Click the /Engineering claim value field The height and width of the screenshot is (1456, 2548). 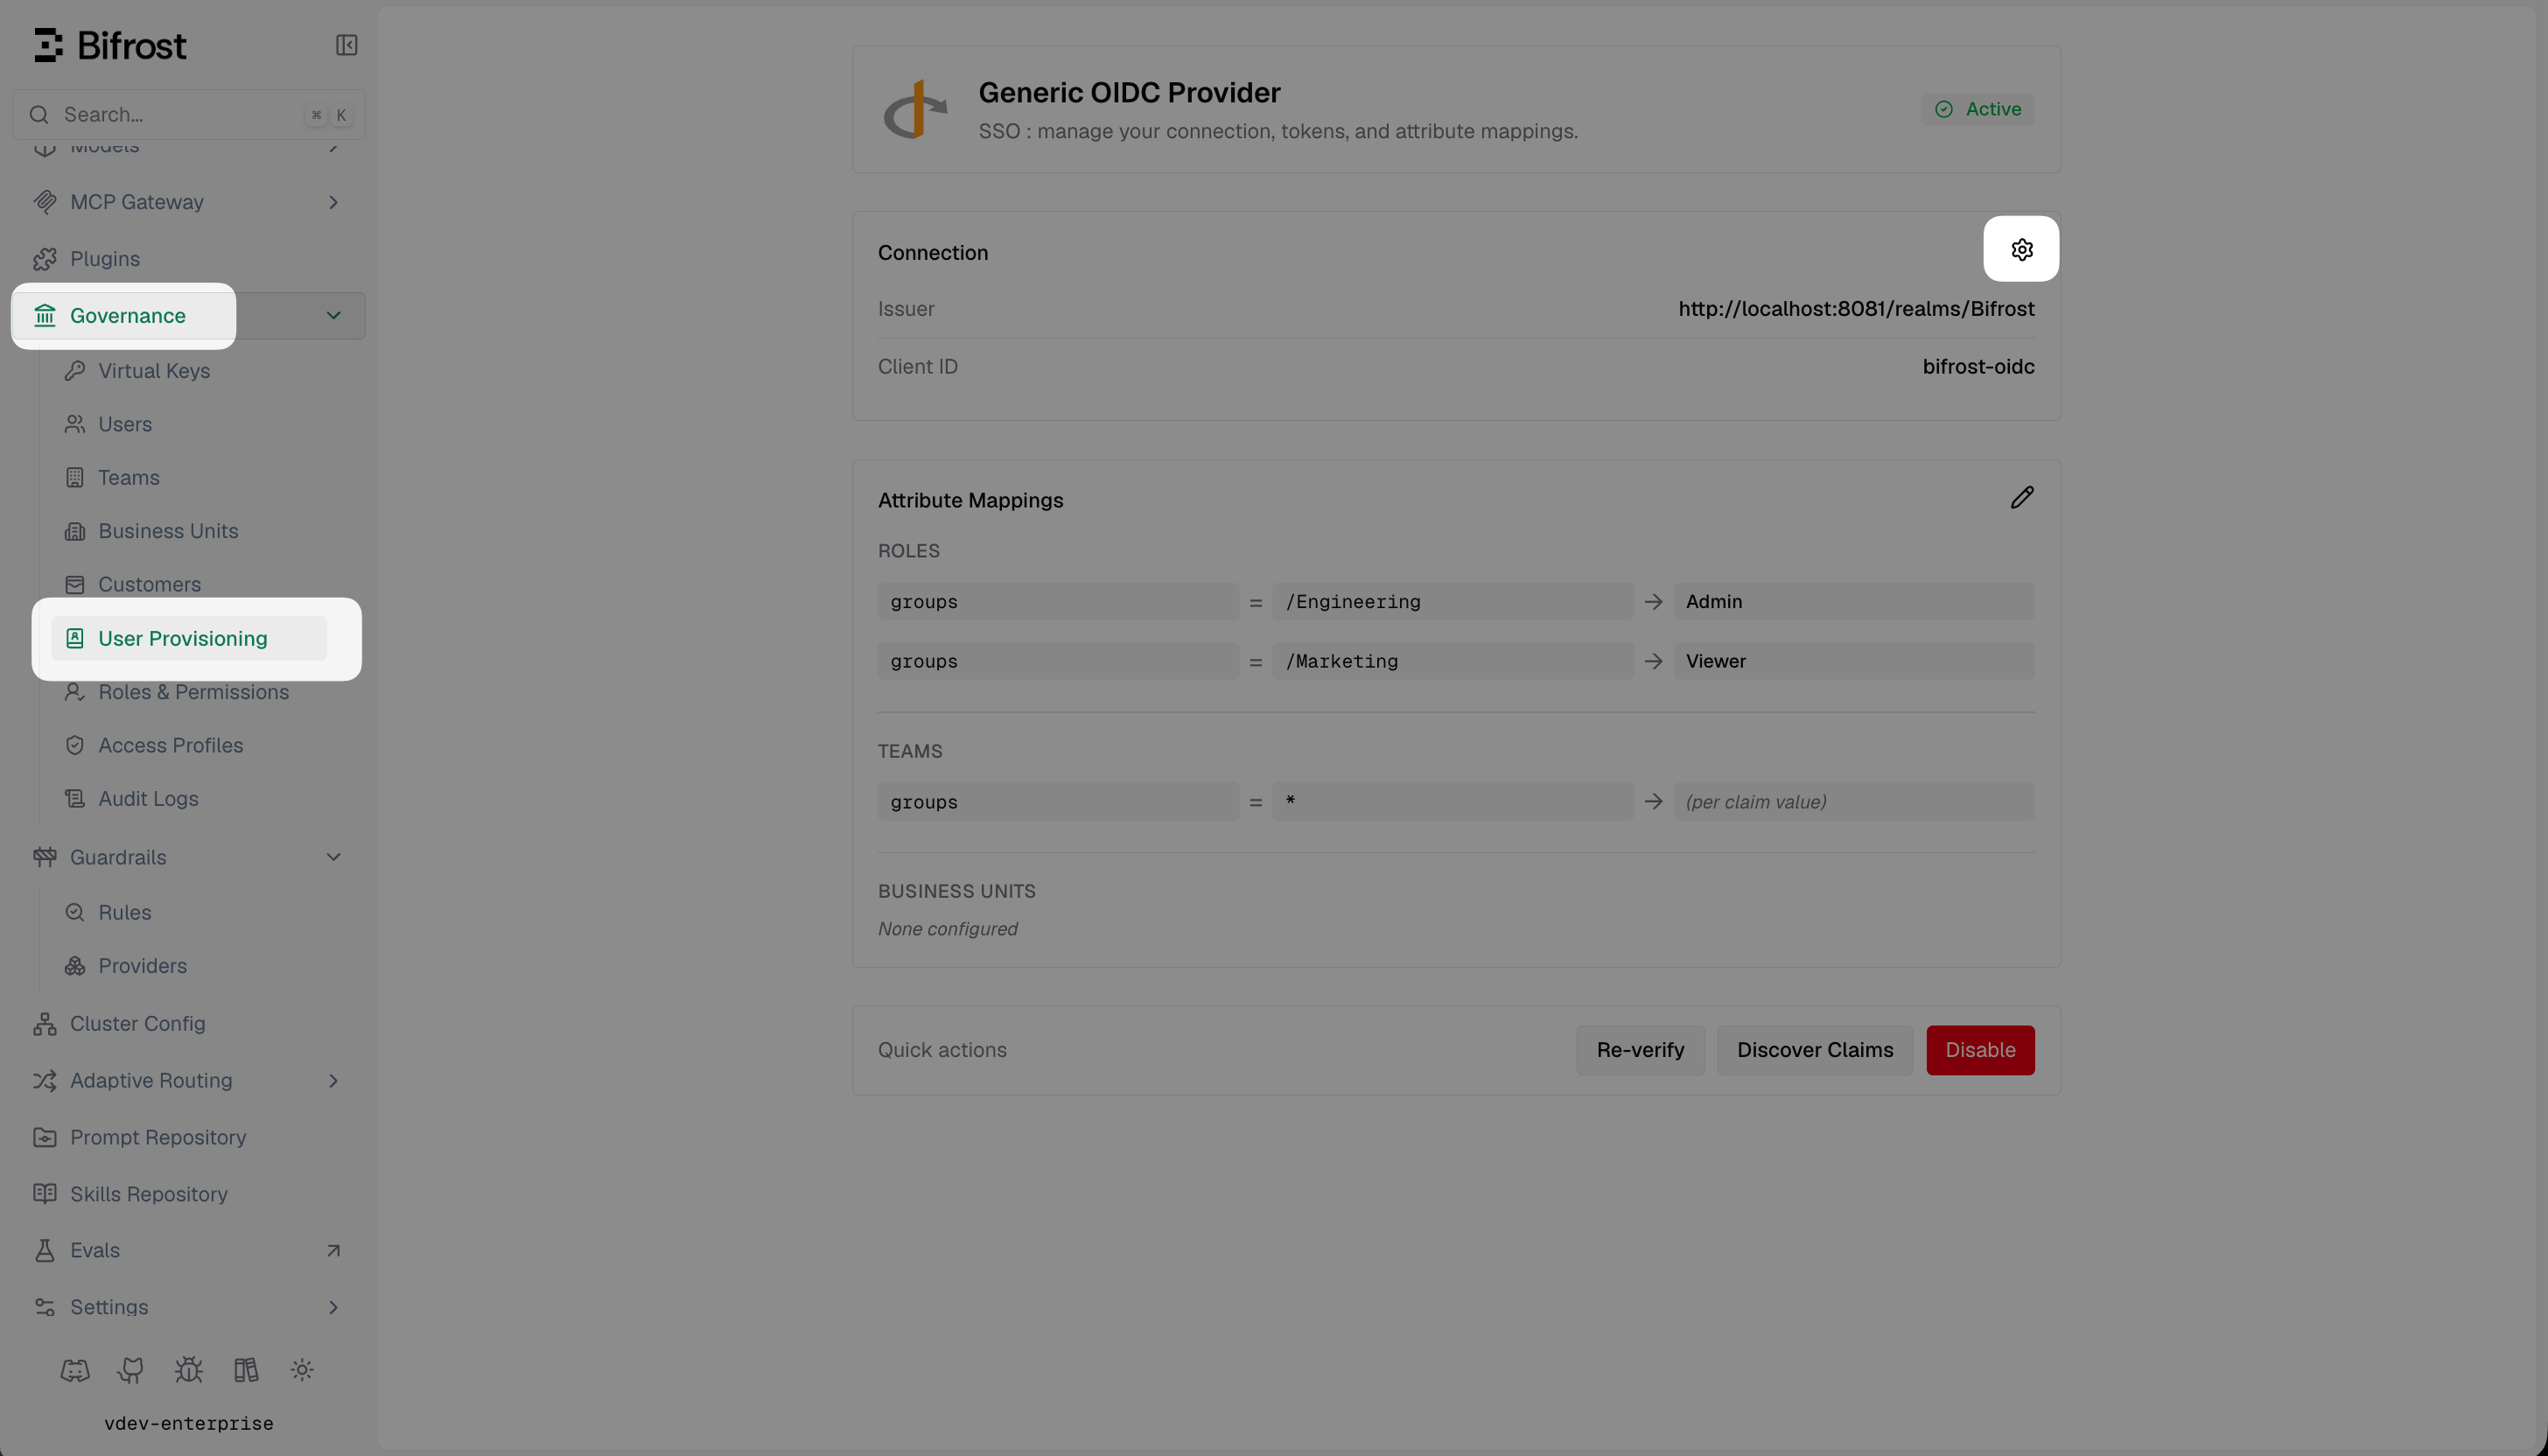(x=1452, y=602)
